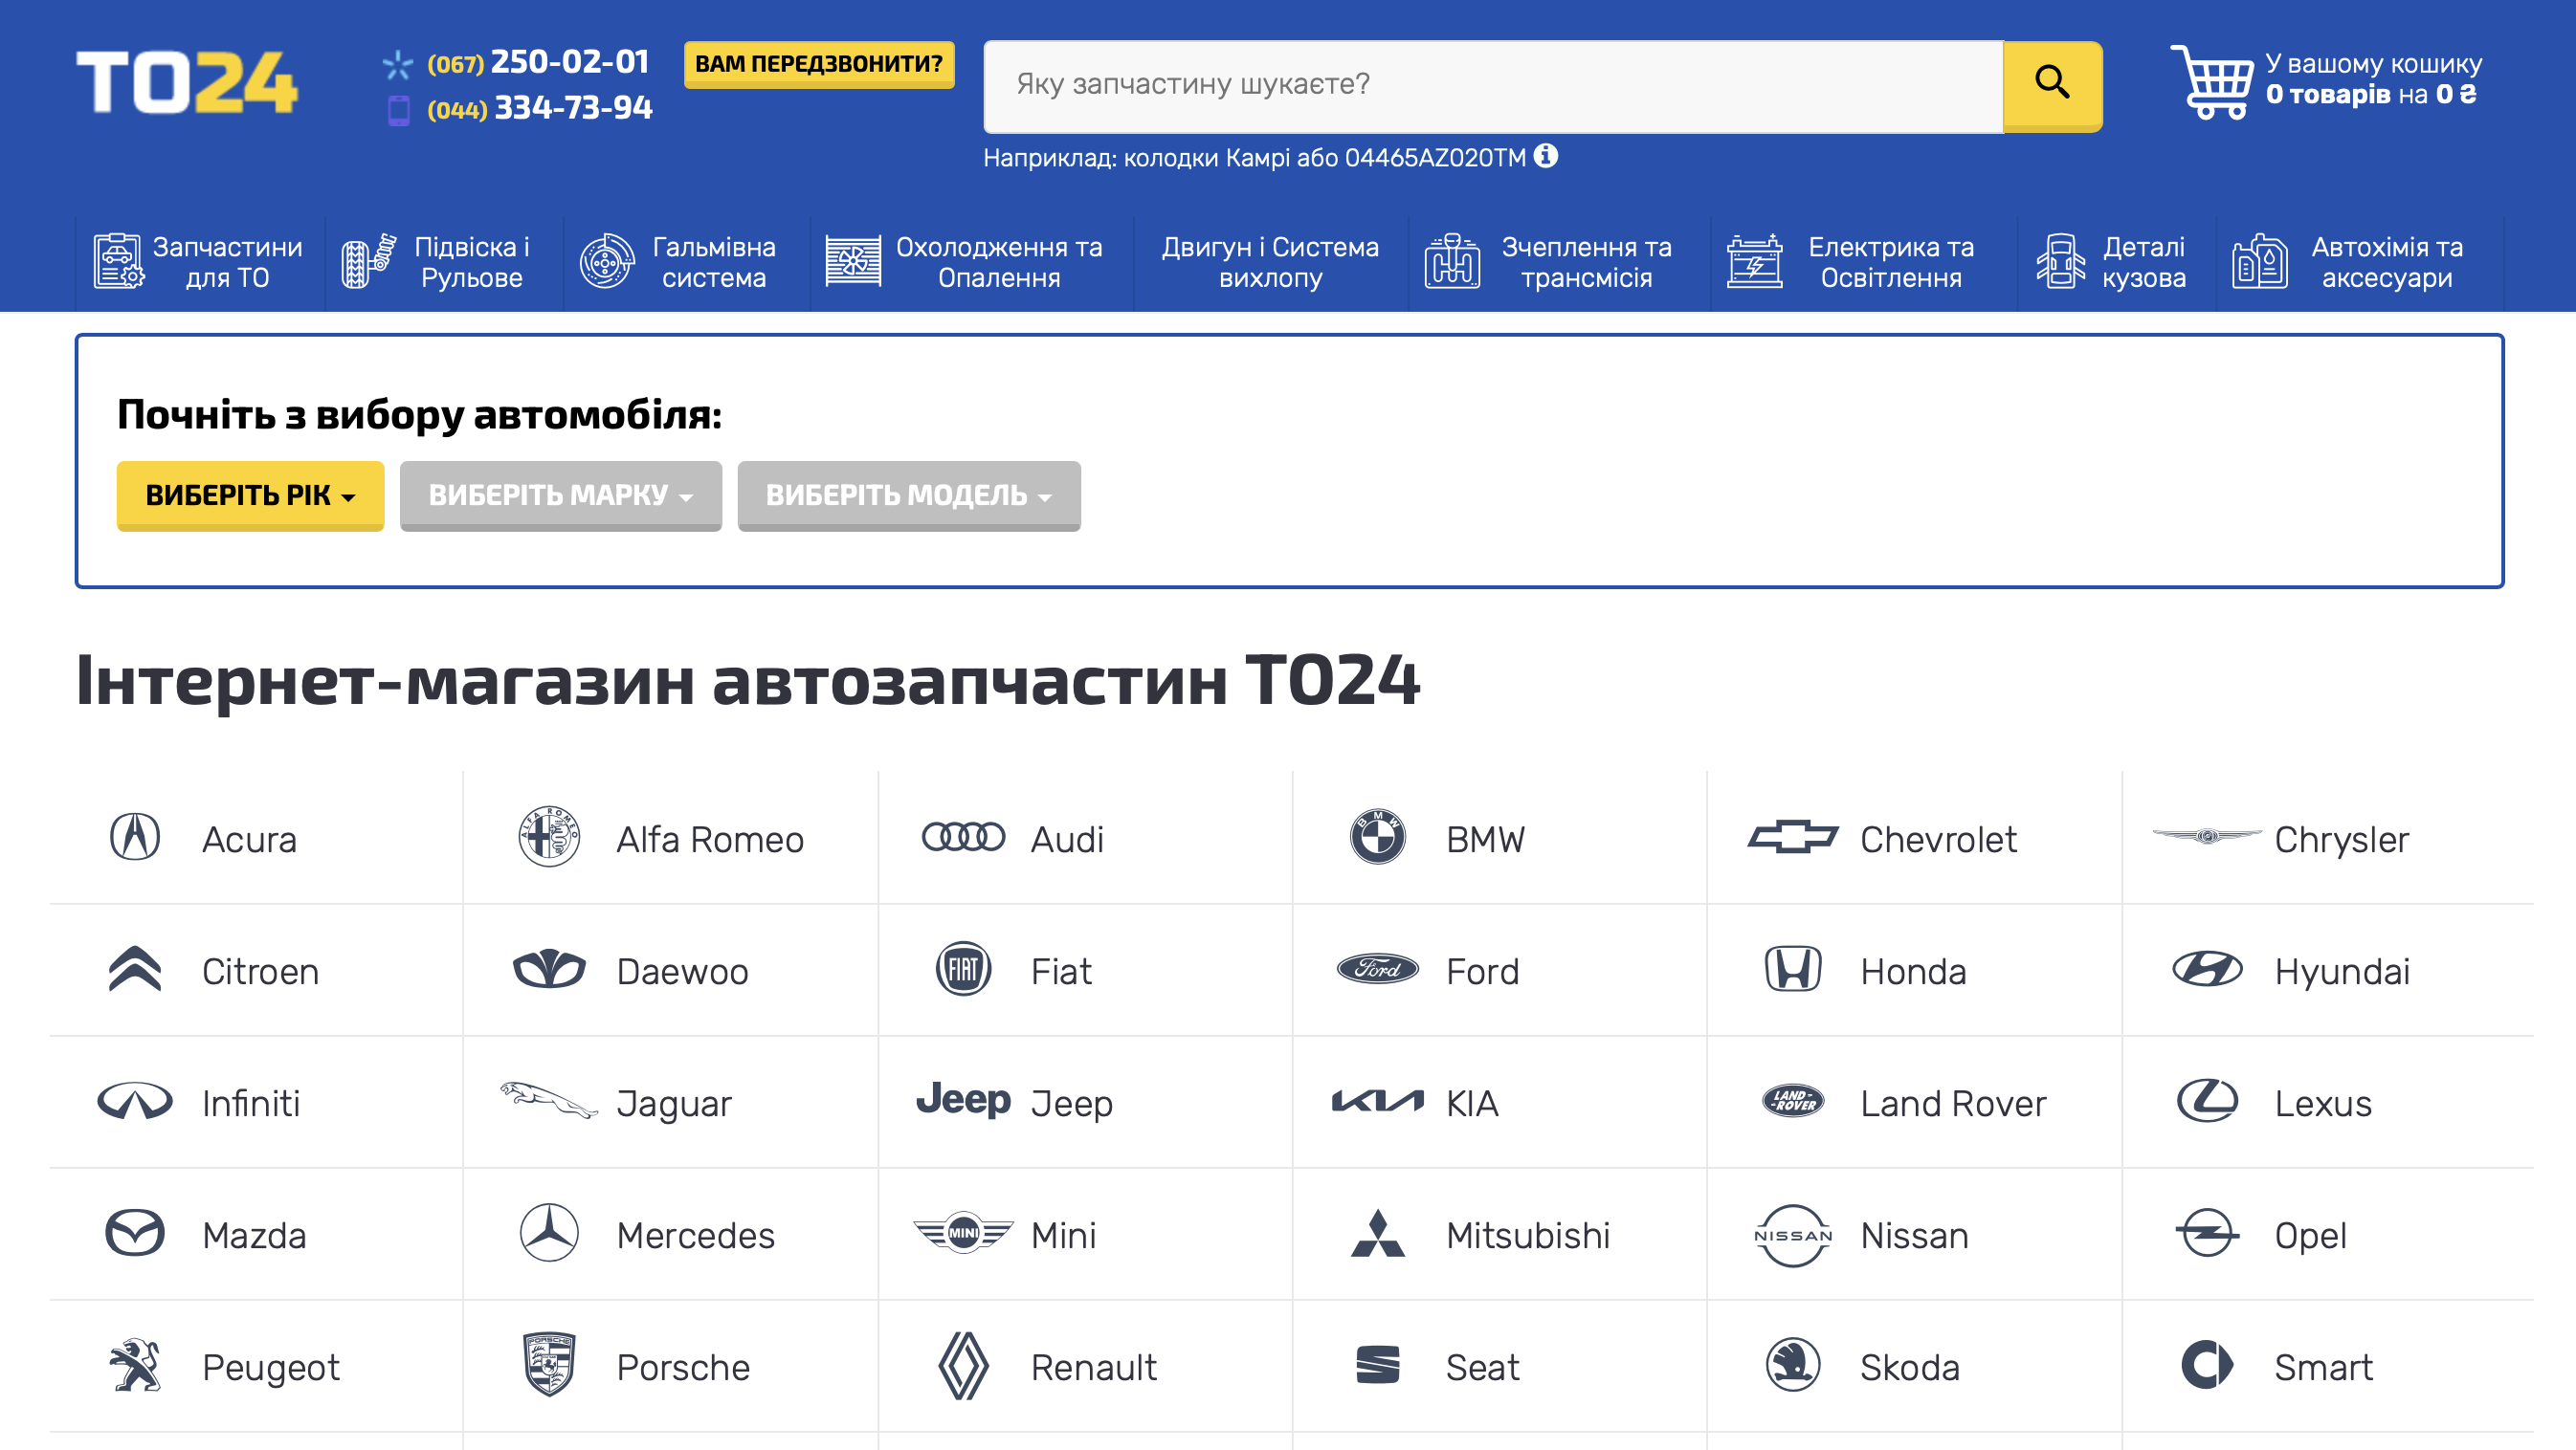Click the Infiniti logo
2576x1450 pixels.
coord(135,1101)
